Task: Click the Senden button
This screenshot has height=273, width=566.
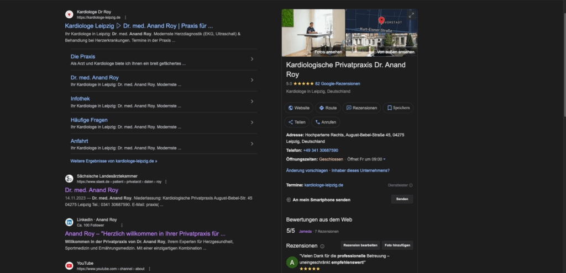Action: pyautogui.click(x=402, y=199)
